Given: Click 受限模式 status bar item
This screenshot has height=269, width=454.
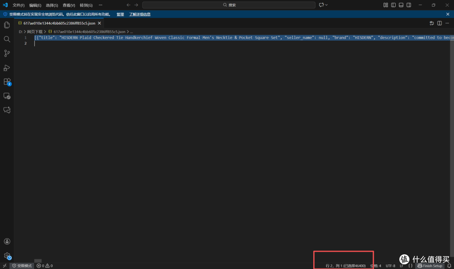Looking at the screenshot, I should (x=22, y=266).
